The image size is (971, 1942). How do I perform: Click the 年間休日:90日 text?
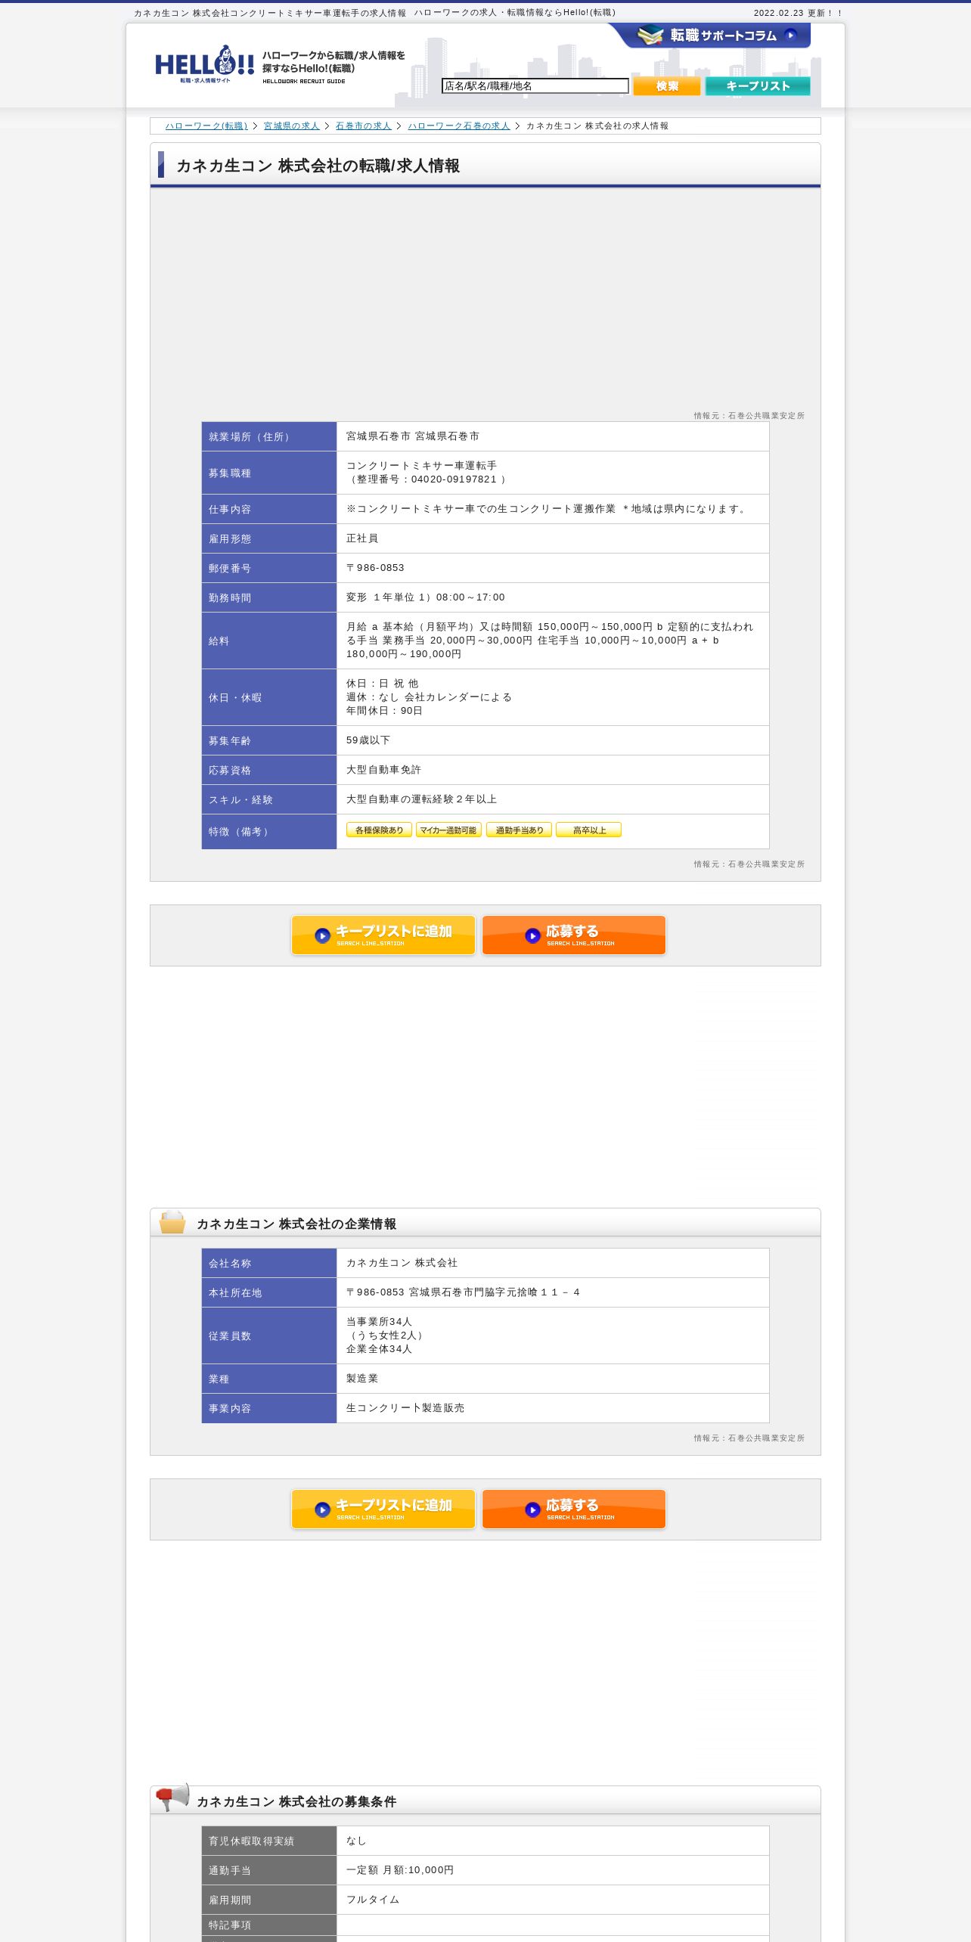click(x=385, y=711)
